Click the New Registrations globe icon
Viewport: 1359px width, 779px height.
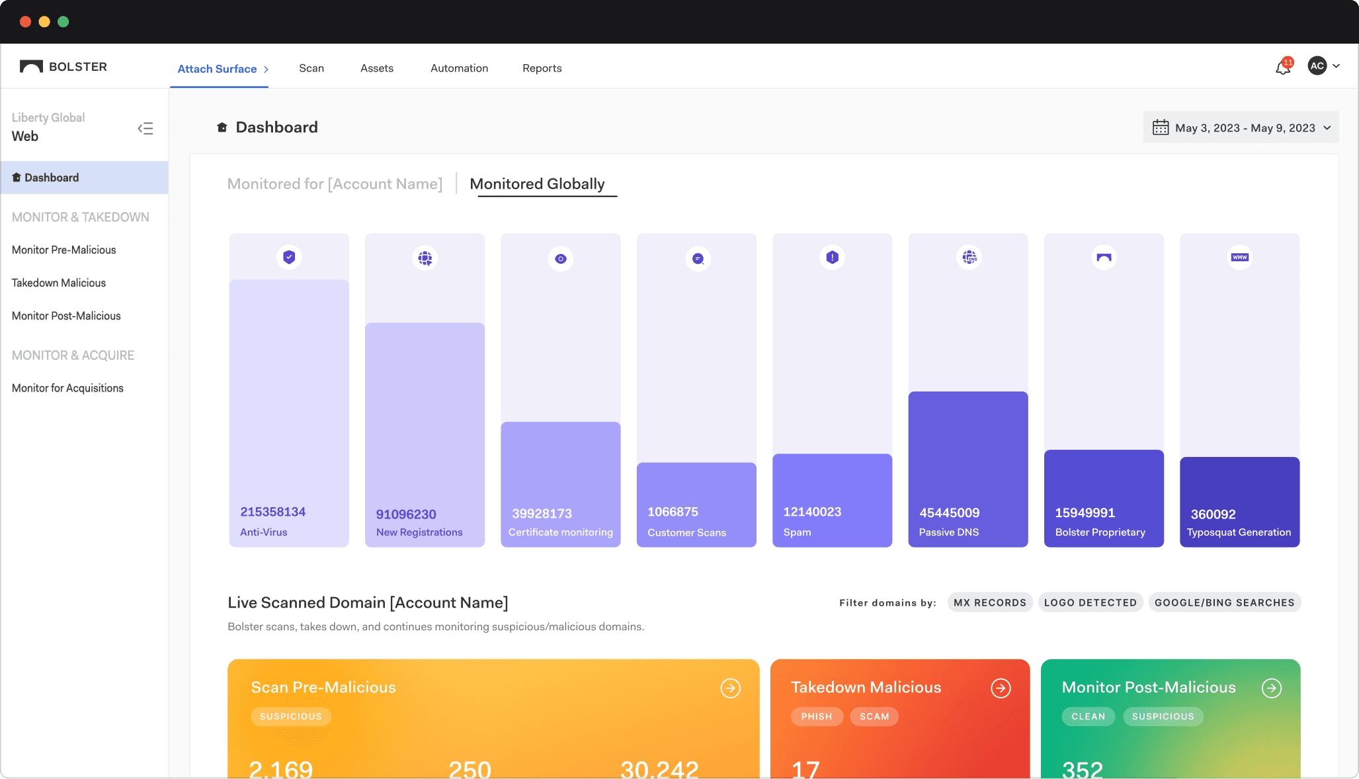pos(425,258)
